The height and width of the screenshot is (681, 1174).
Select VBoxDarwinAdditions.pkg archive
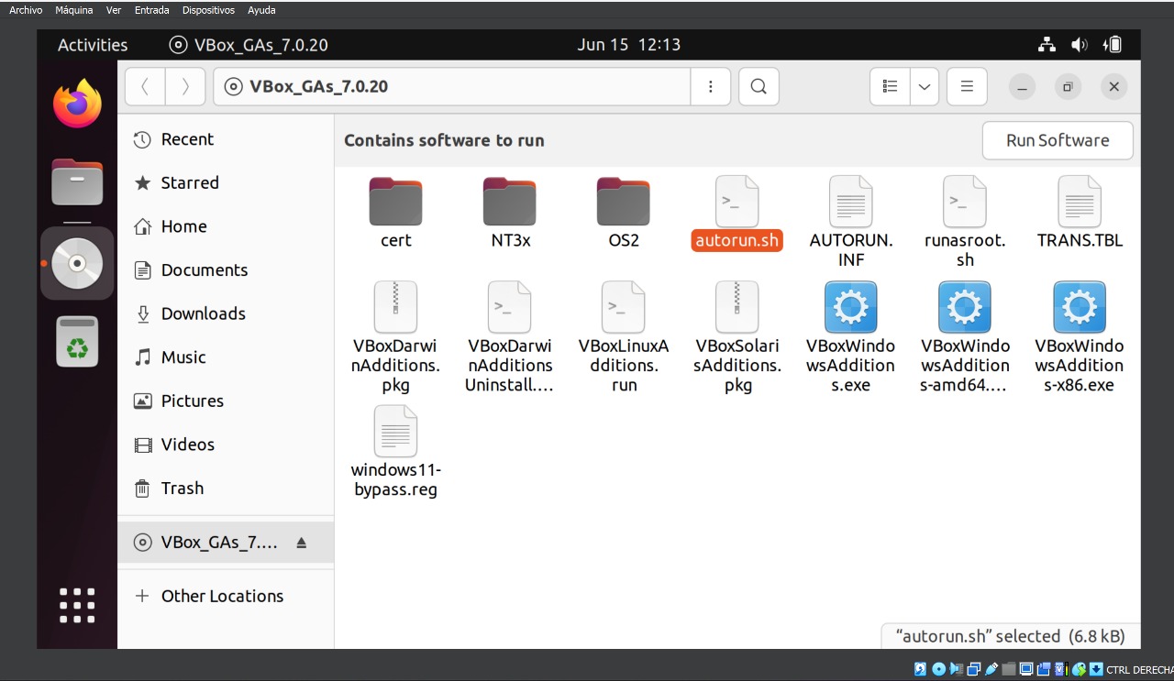click(x=395, y=338)
